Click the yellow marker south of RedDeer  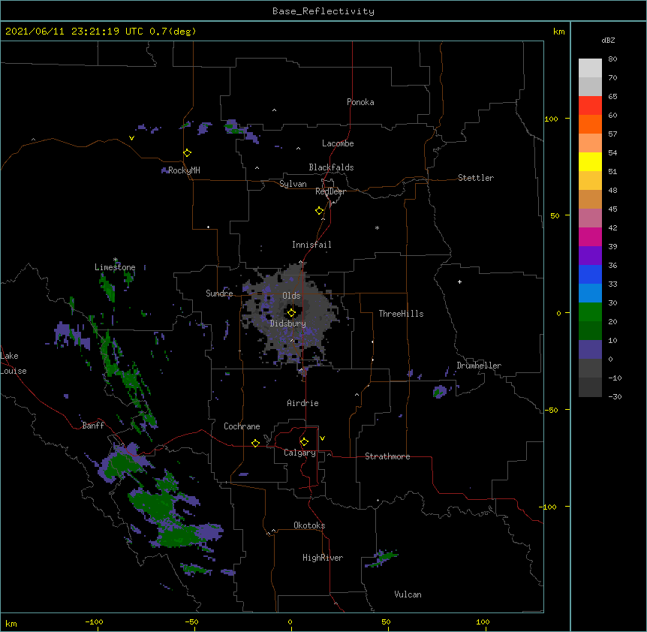pos(320,211)
